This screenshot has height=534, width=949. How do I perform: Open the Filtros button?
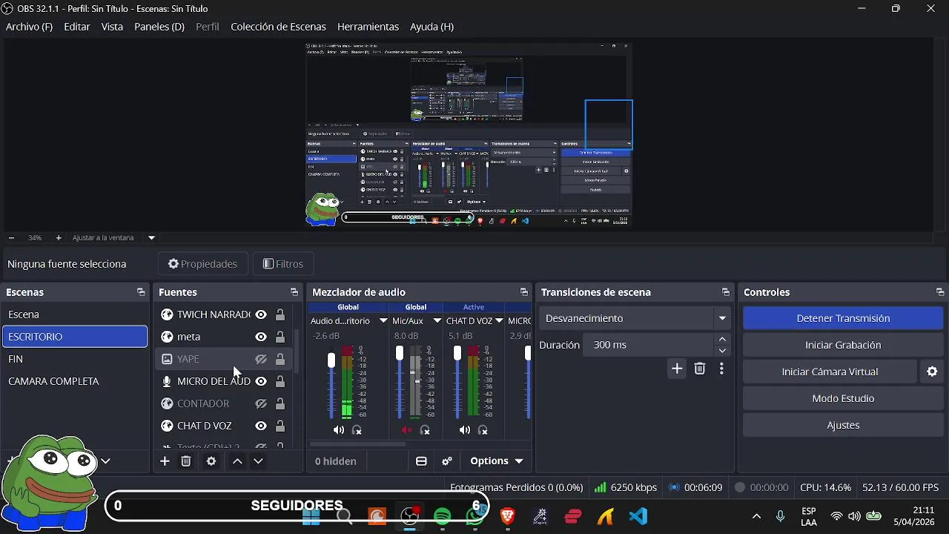283,264
